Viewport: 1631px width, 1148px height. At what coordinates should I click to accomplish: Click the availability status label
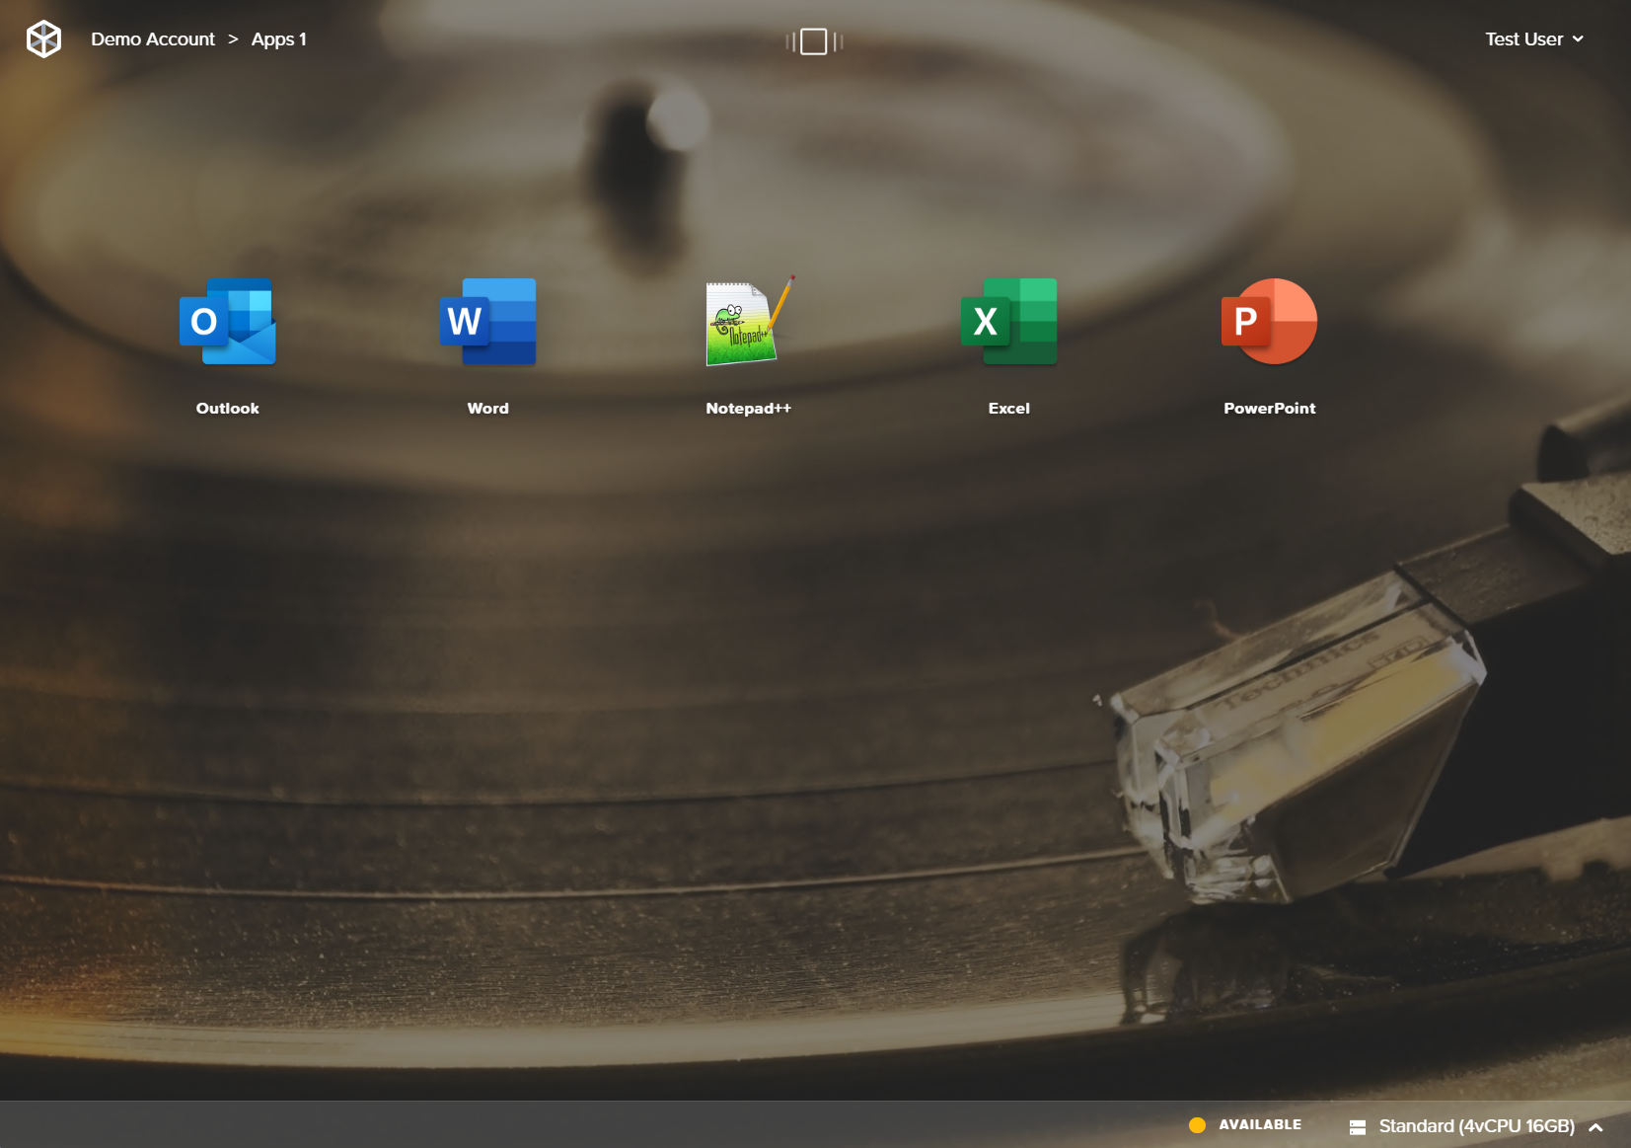pos(1260,1124)
